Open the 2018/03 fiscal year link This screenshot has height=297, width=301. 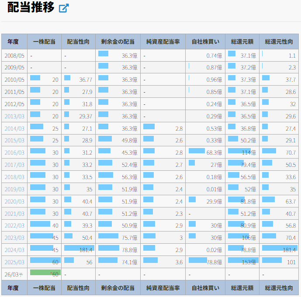(x=14, y=177)
